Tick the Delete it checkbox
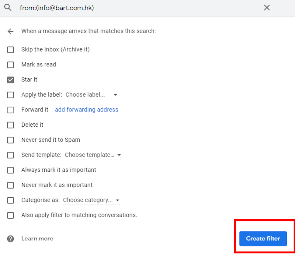The image size is (295, 254). 11,125
